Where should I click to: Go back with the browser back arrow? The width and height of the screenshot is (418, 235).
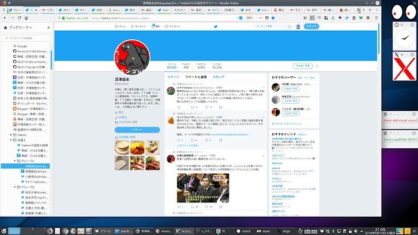click(x=5, y=18)
